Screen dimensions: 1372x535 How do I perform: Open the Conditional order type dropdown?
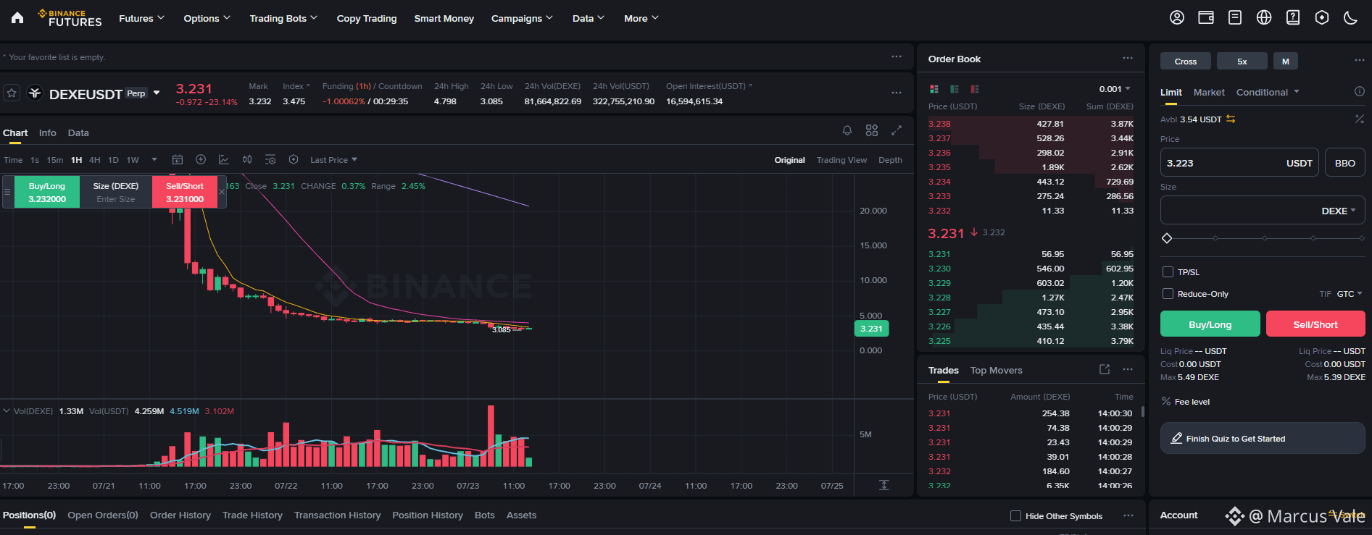point(1268,92)
